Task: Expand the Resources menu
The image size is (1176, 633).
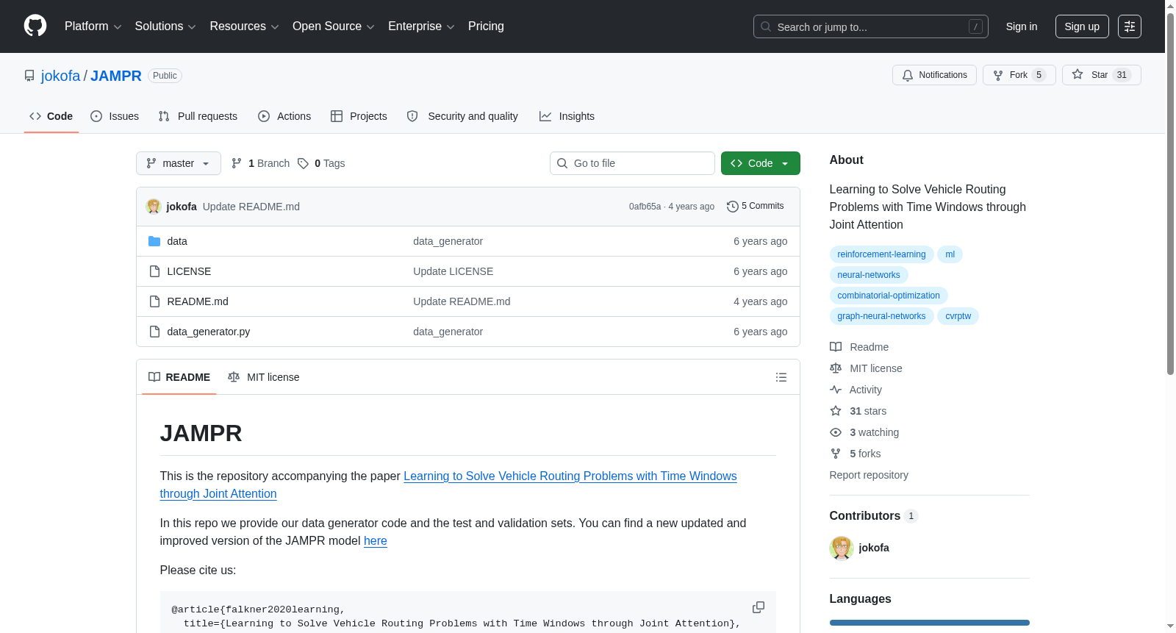Action: [x=244, y=26]
